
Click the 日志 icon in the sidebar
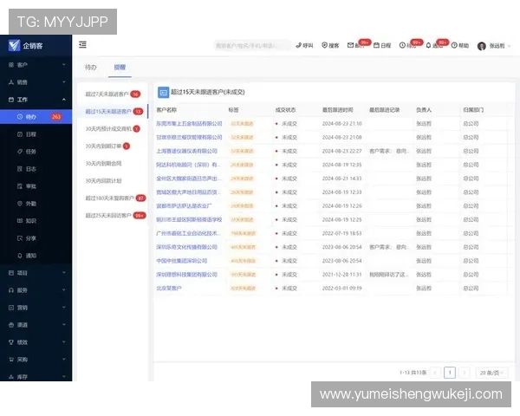20,169
